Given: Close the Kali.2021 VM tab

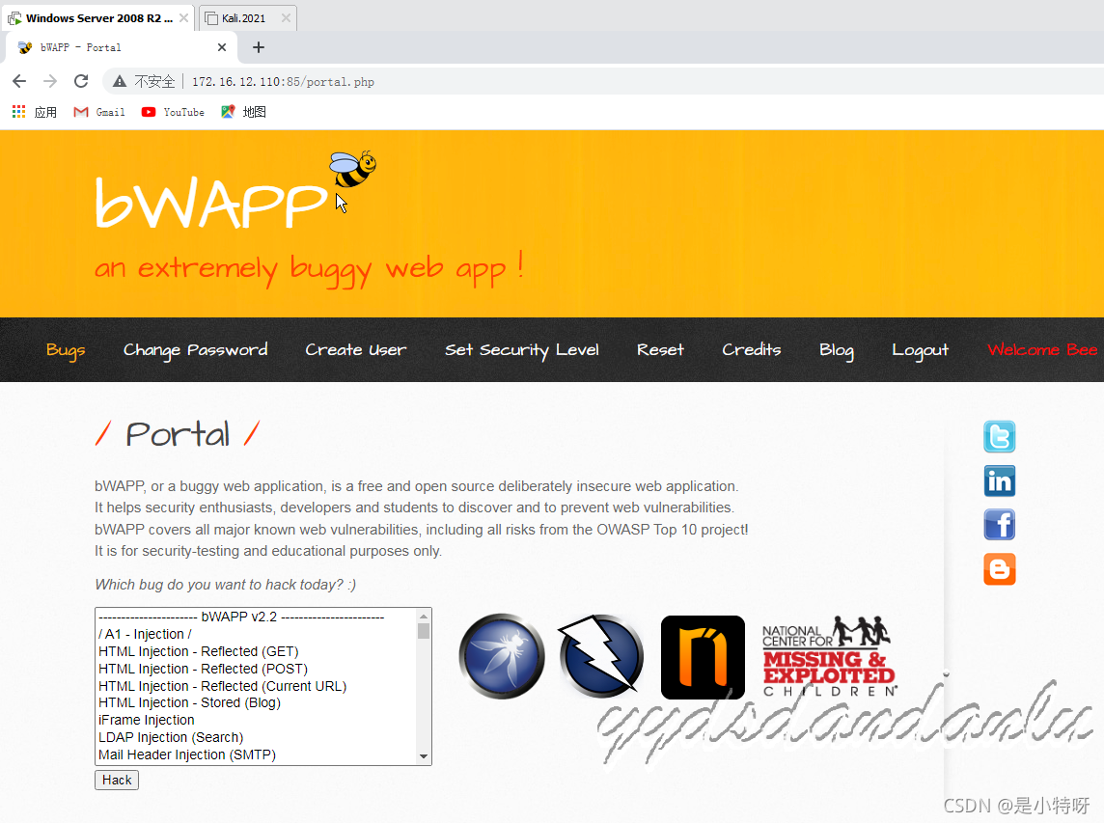Looking at the screenshot, I should click(x=286, y=18).
